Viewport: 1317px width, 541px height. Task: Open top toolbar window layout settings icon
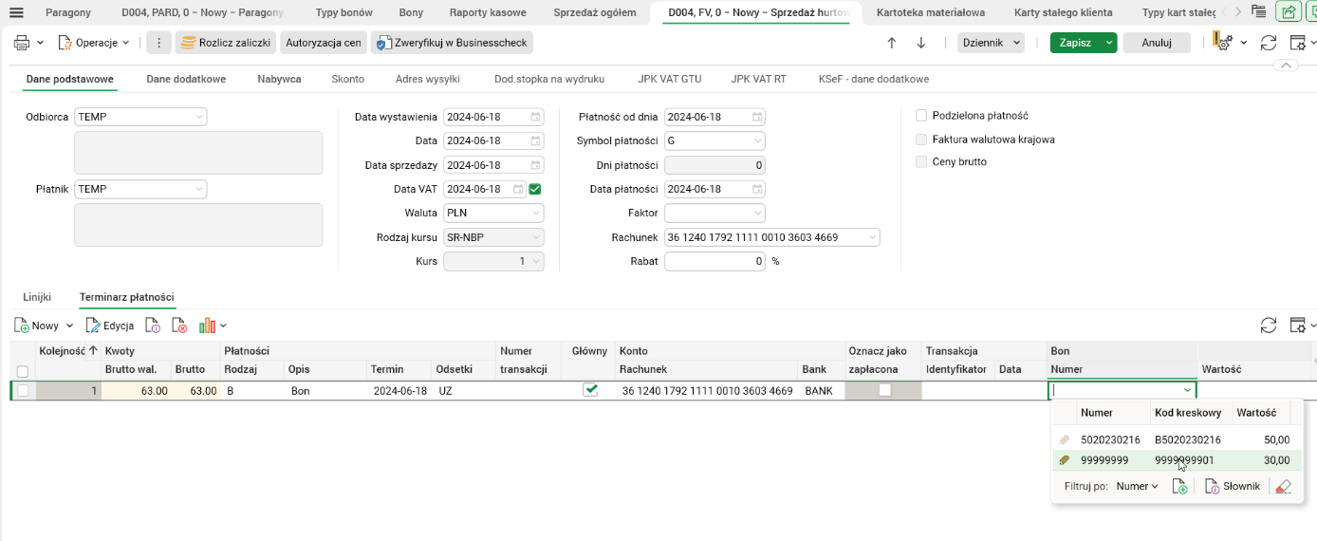(1298, 43)
